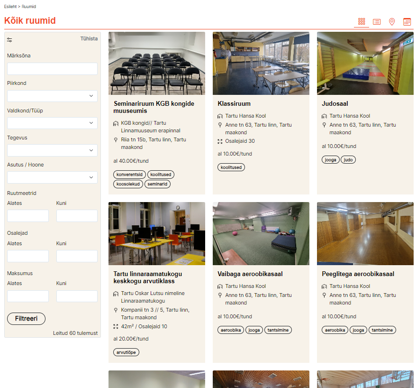Click size icon beside Osalejaid 30

pyautogui.click(x=220, y=141)
